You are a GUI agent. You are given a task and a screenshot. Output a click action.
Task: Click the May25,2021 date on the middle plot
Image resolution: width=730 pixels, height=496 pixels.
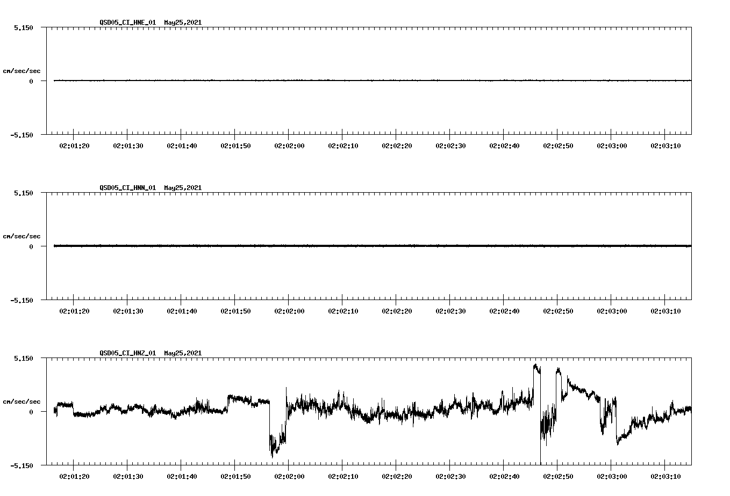183,188
